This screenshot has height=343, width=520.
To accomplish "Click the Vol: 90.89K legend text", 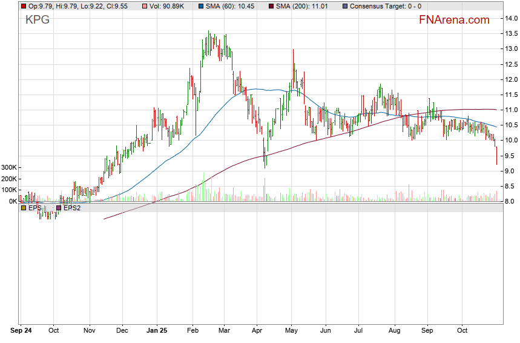I will tap(171, 6).
